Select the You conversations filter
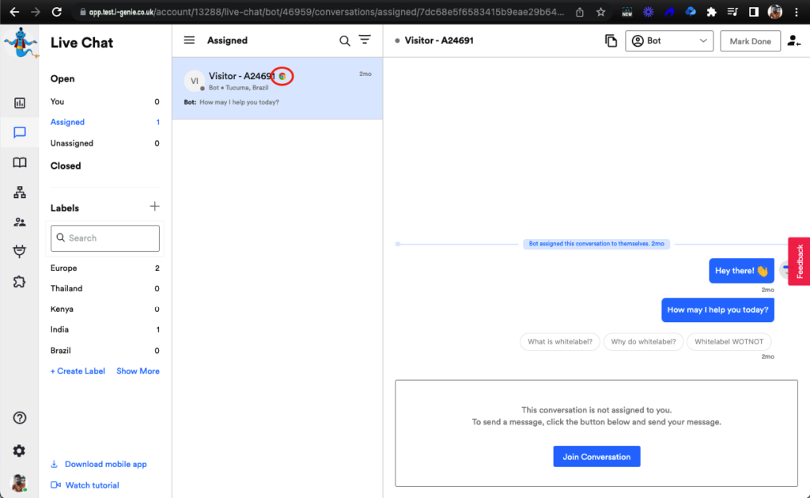 tap(58, 101)
